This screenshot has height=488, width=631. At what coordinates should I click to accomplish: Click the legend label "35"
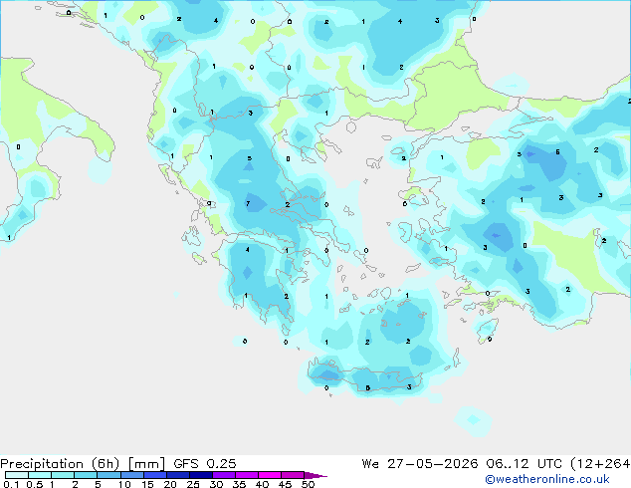tap(240, 484)
